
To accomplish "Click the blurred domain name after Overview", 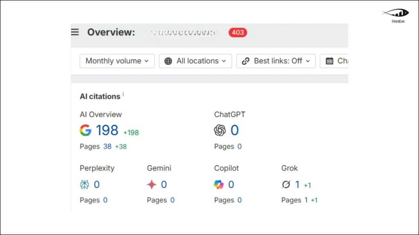I will coord(183,33).
